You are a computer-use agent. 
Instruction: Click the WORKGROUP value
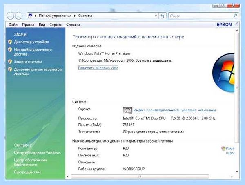click(134, 169)
